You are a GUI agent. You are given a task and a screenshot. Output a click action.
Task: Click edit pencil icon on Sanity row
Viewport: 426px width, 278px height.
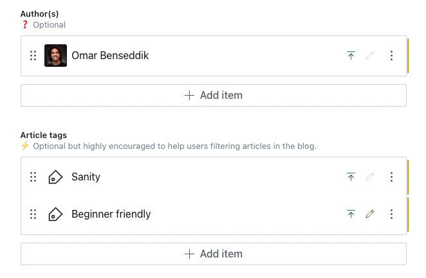coord(369,177)
